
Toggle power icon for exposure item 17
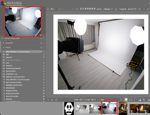(44, 57)
